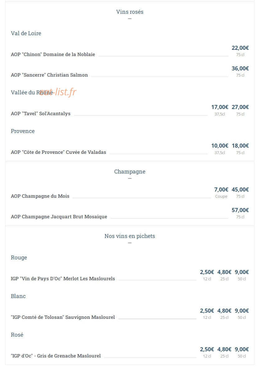This screenshot has height=374, width=263.
Task: Select AOP Champagne Jacquart Brut Mosaique
Action: click(x=59, y=217)
